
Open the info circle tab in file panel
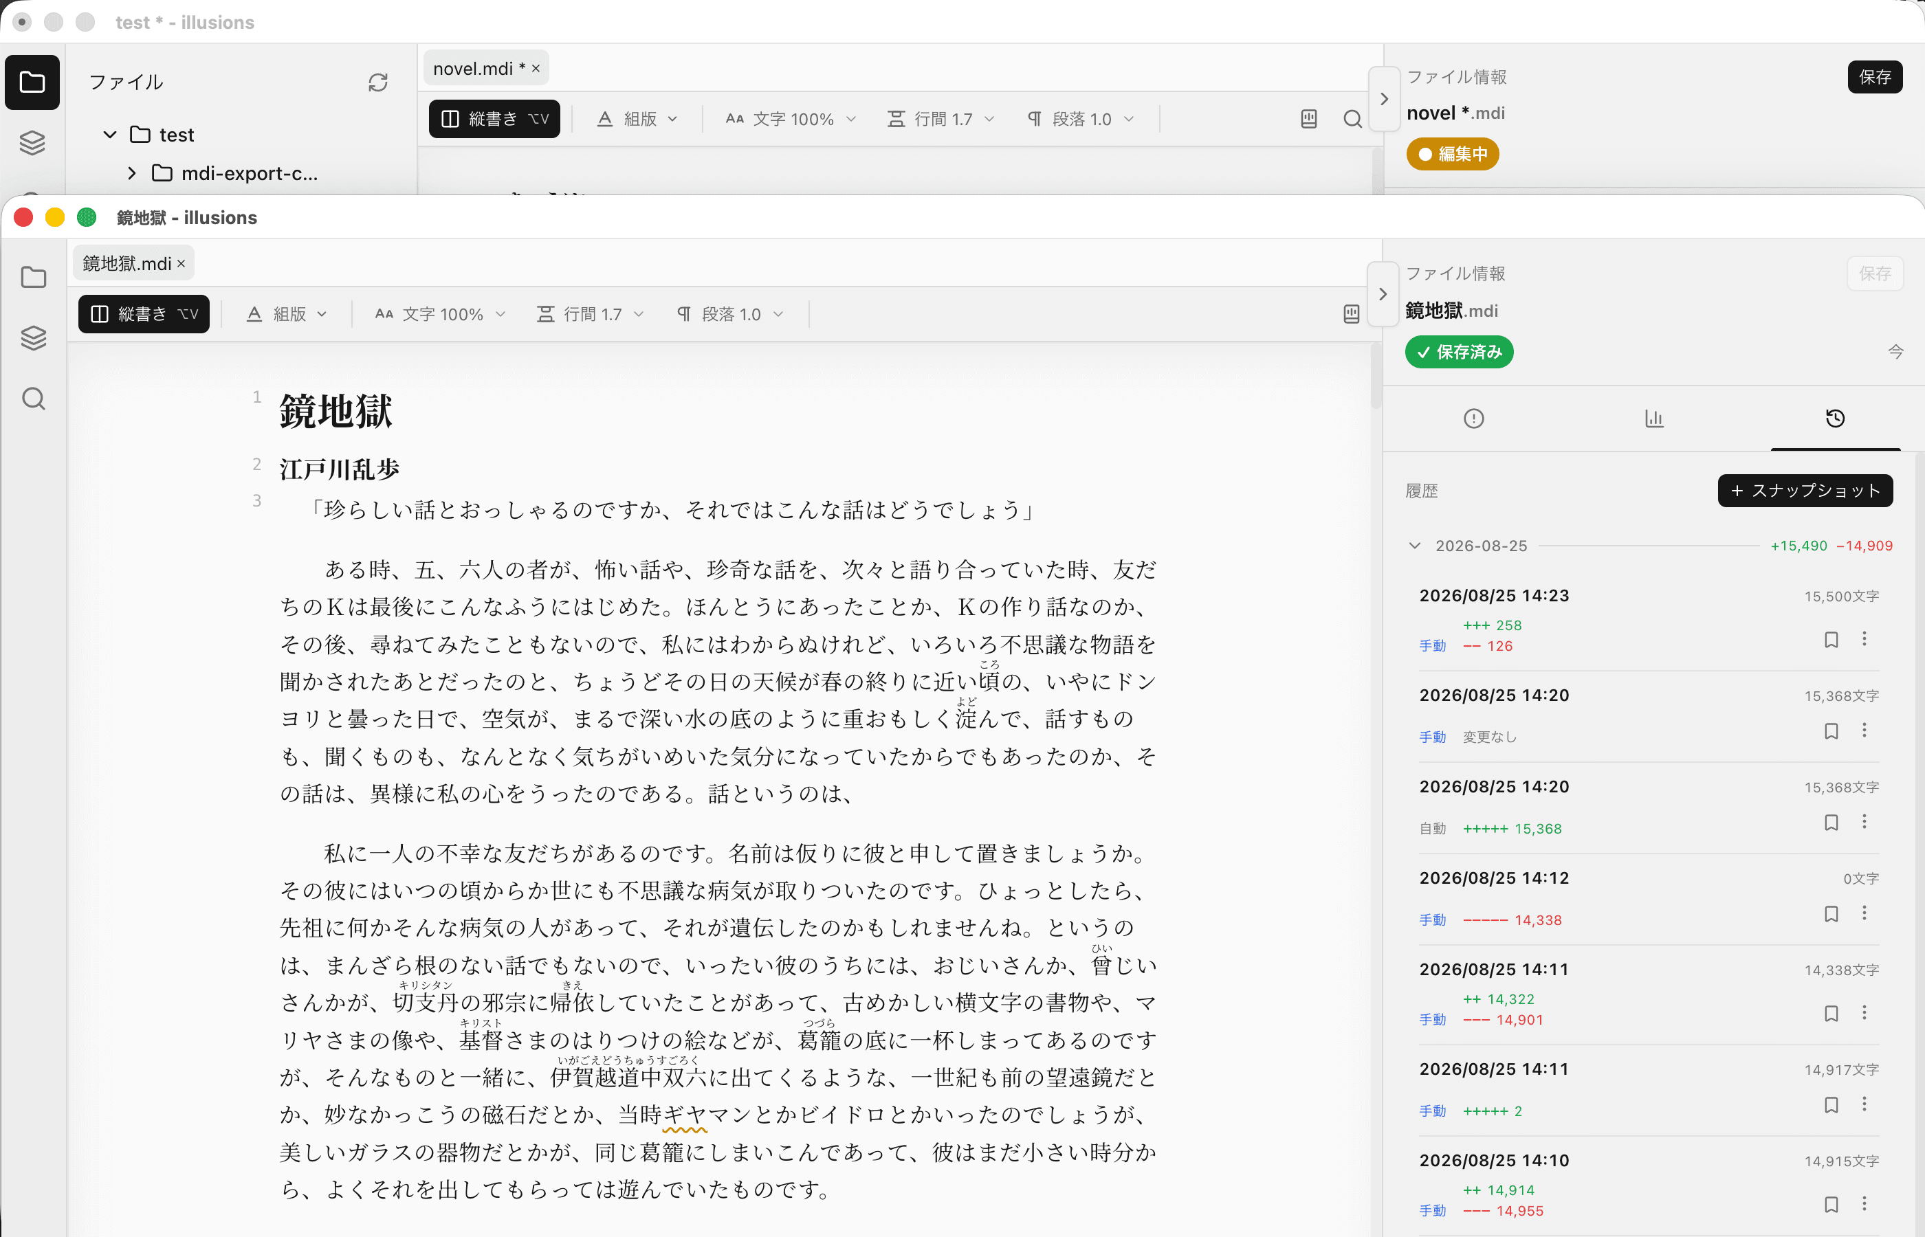click(x=1473, y=419)
